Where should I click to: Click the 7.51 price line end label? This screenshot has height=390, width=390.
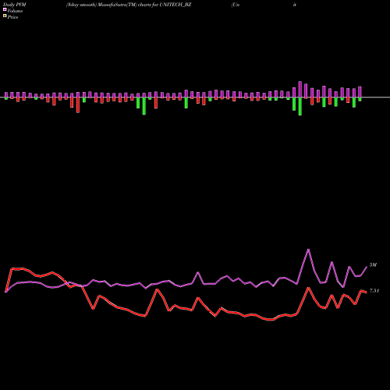click(x=374, y=291)
